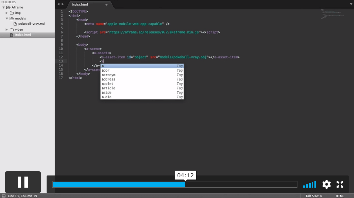
Task: Seek along the video progress bar
Action: pos(175,184)
